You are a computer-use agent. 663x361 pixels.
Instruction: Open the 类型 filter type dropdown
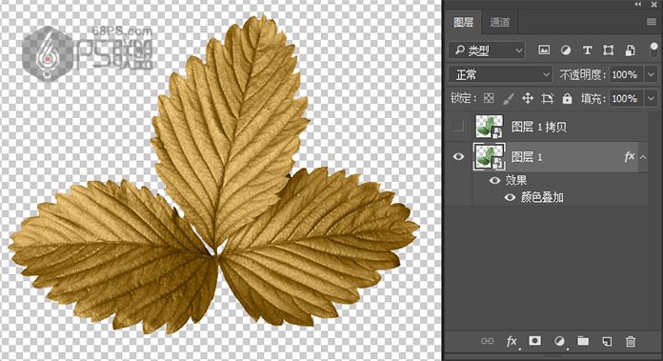(x=487, y=50)
